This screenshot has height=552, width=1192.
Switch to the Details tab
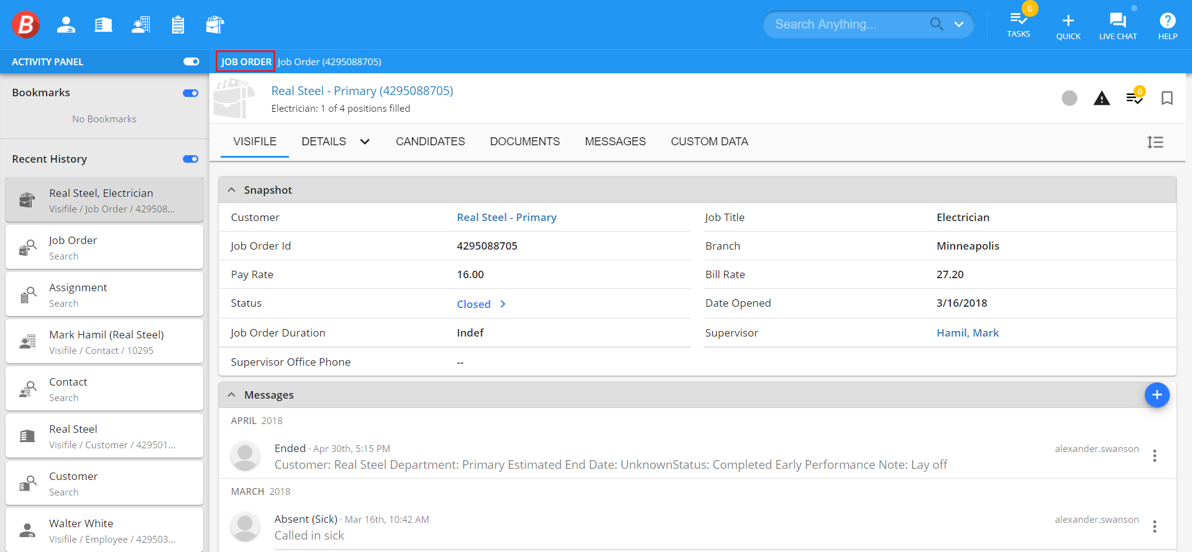pyautogui.click(x=324, y=142)
